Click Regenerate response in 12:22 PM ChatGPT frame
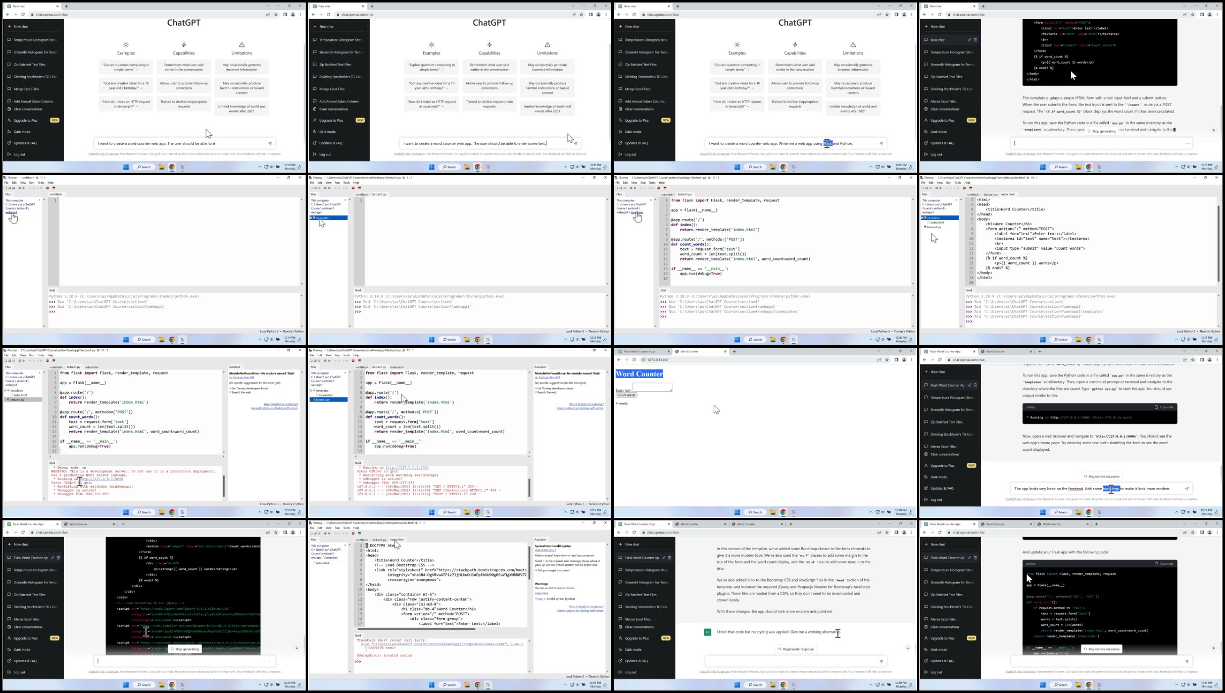 point(1102,476)
